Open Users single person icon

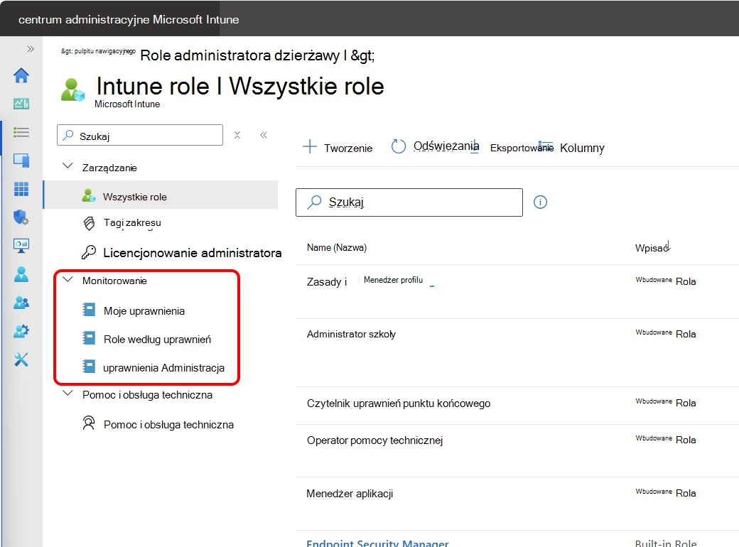click(x=21, y=274)
